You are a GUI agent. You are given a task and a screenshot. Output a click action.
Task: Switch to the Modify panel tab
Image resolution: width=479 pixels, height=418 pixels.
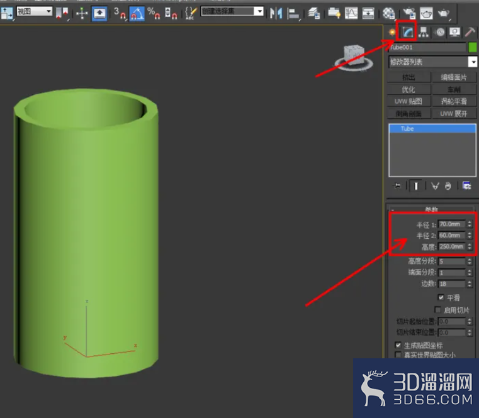pos(408,32)
